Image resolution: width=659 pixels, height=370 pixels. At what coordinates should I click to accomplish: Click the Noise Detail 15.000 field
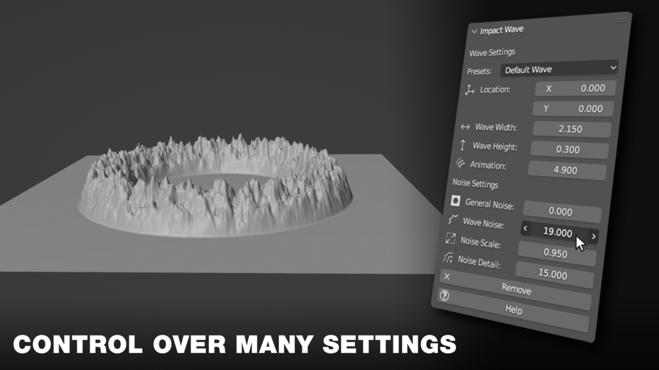[x=554, y=274]
